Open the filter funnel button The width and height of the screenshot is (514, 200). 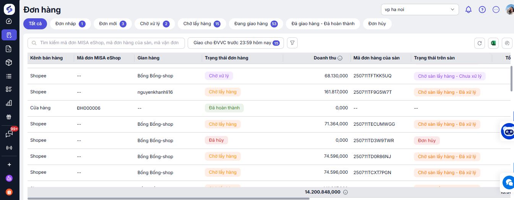tap(292, 43)
